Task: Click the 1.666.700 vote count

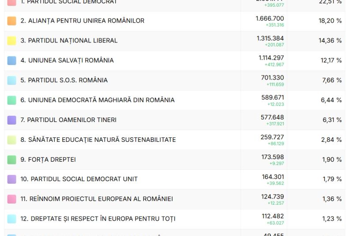Action: point(270,19)
